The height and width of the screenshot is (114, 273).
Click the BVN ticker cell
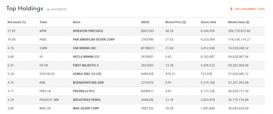point(42,83)
